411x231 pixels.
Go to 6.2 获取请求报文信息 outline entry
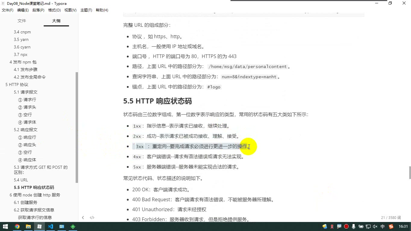click(34, 210)
